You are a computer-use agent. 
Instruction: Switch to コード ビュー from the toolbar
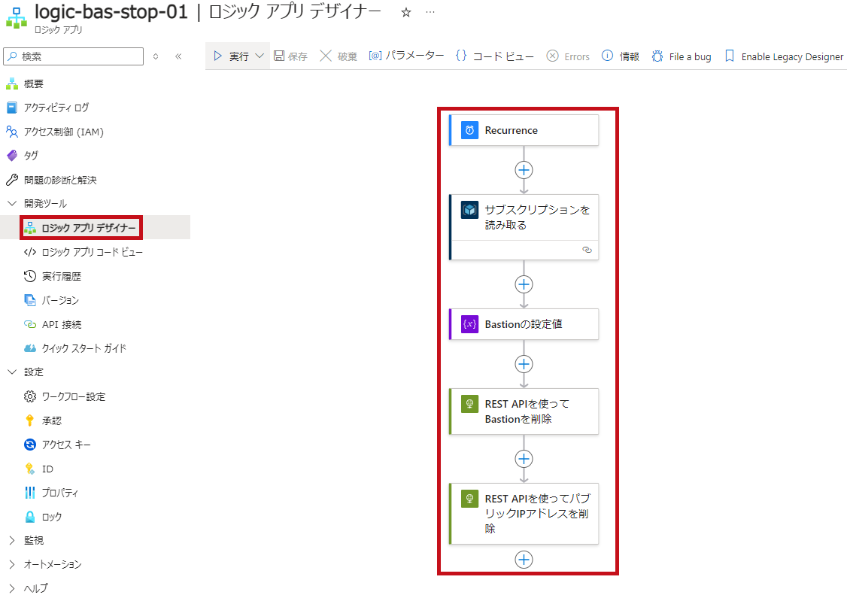tap(495, 56)
